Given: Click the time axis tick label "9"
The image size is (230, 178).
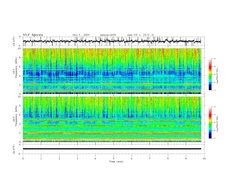Looking at the screenshot, I should click(x=186, y=159).
